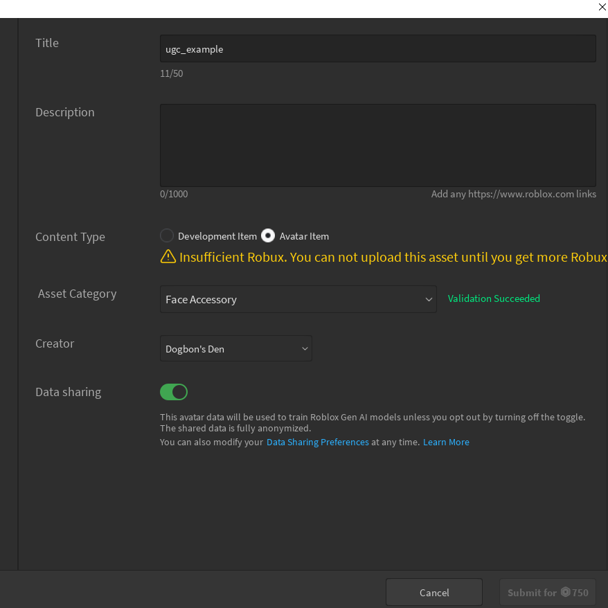The width and height of the screenshot is (608, 608).
Task: Open the Creator dropdown
Action: [x=235, y=348]
